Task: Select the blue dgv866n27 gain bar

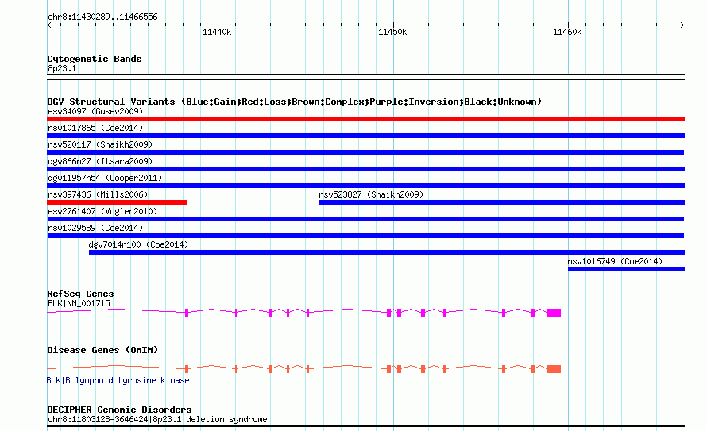Action: (x=365, y=169)
